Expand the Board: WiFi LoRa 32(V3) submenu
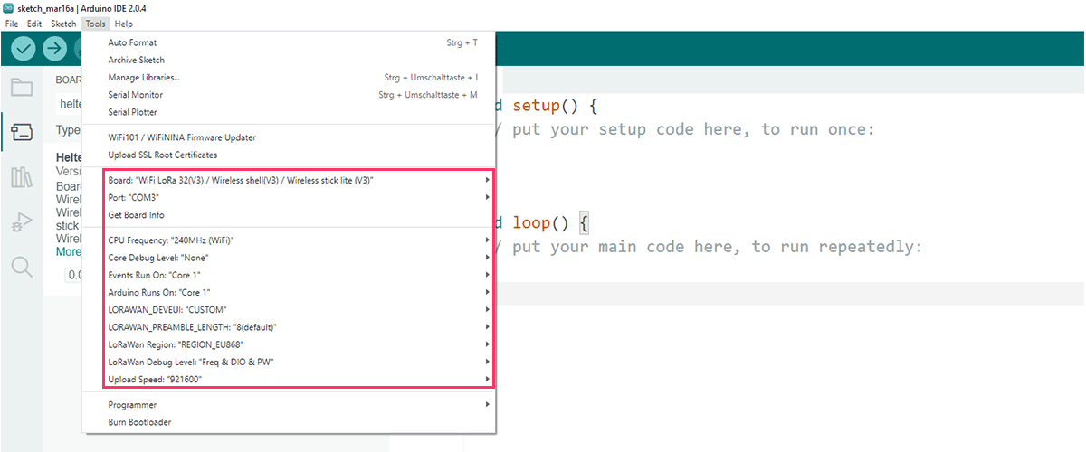This screenshot has height=452, width=1086. point(289,180)
